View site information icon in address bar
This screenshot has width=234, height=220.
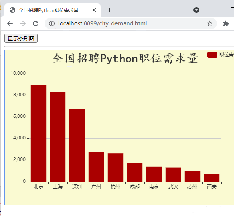point(52,23)
